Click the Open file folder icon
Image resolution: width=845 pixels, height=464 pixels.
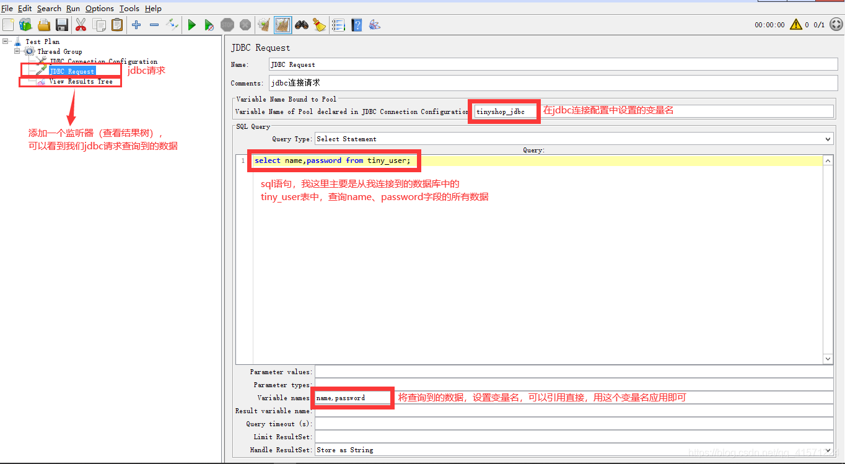pyautogui.click(x=44, y=25)
